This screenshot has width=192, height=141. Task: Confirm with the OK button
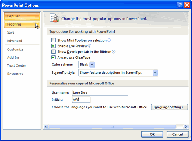coord(152,134)
